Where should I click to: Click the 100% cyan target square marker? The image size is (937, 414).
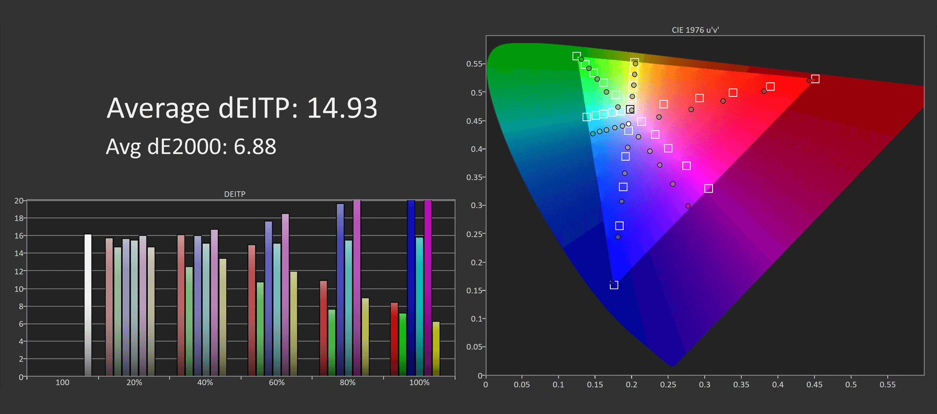click(x=586, y=117)
